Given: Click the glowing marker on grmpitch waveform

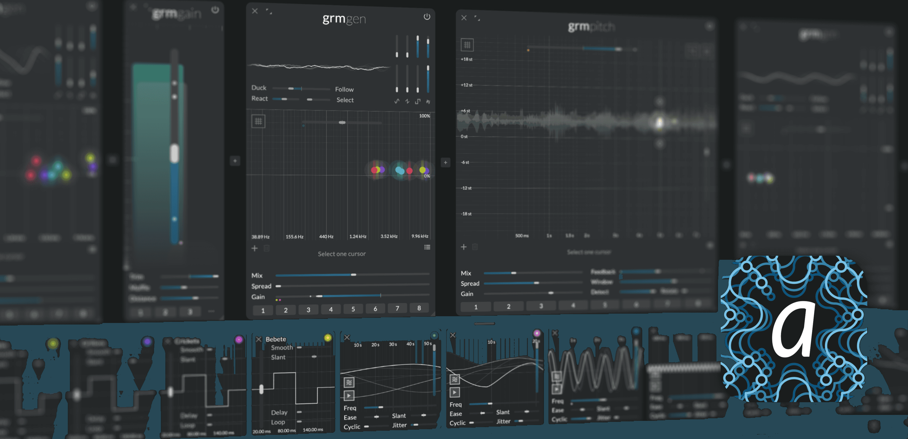Looking at the screenshot, I should [x=659, y=123].
